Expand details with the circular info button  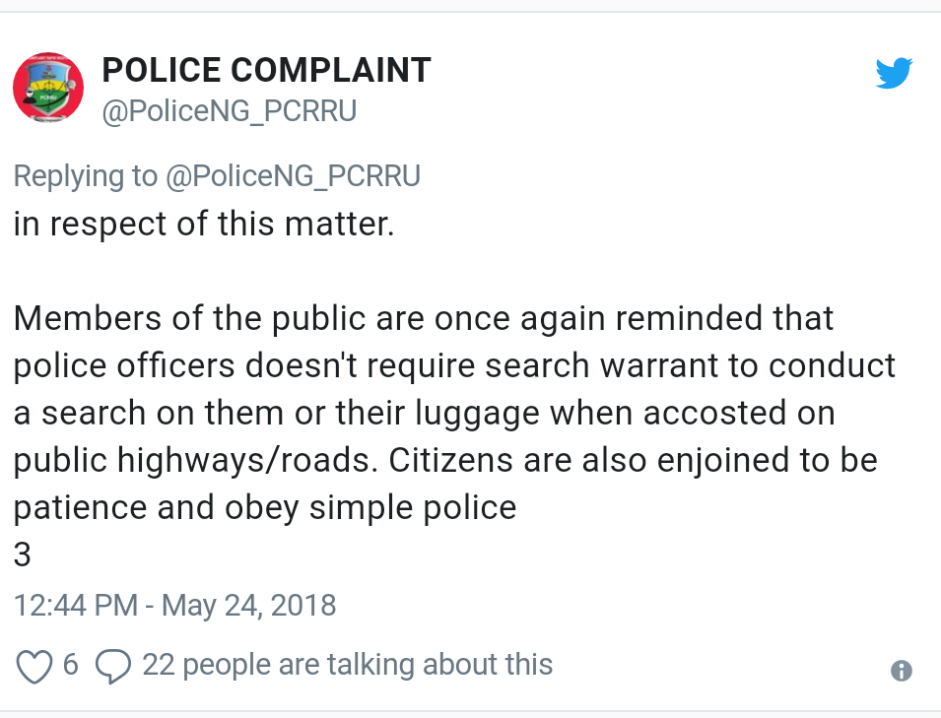point(900,671)
